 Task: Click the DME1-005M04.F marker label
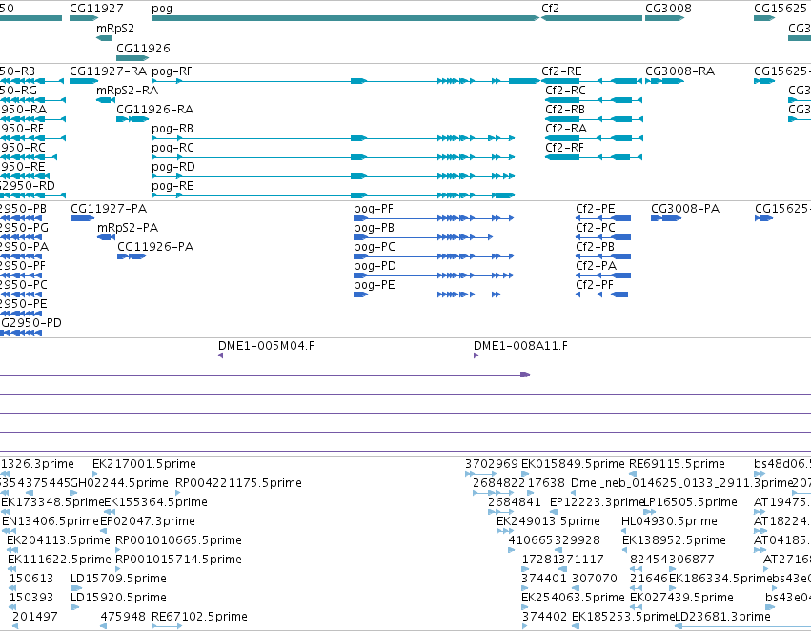pos(266,346)
